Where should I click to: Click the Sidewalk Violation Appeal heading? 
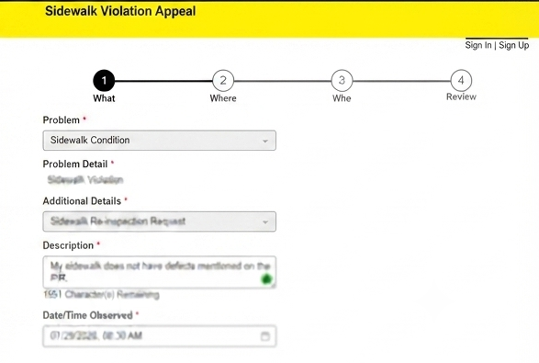[x=120, y=11]
